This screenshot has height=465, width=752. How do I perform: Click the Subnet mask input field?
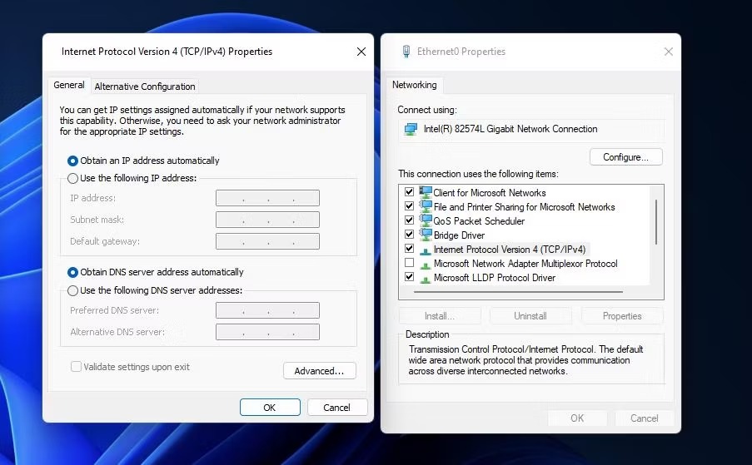tap(267, 220)
